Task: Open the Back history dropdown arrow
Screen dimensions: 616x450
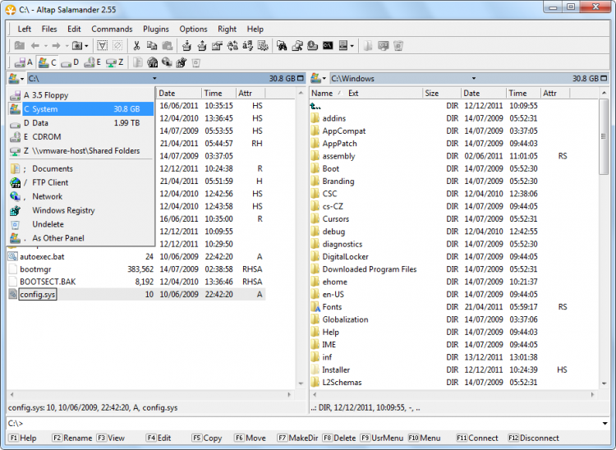Action: point(45,46)
